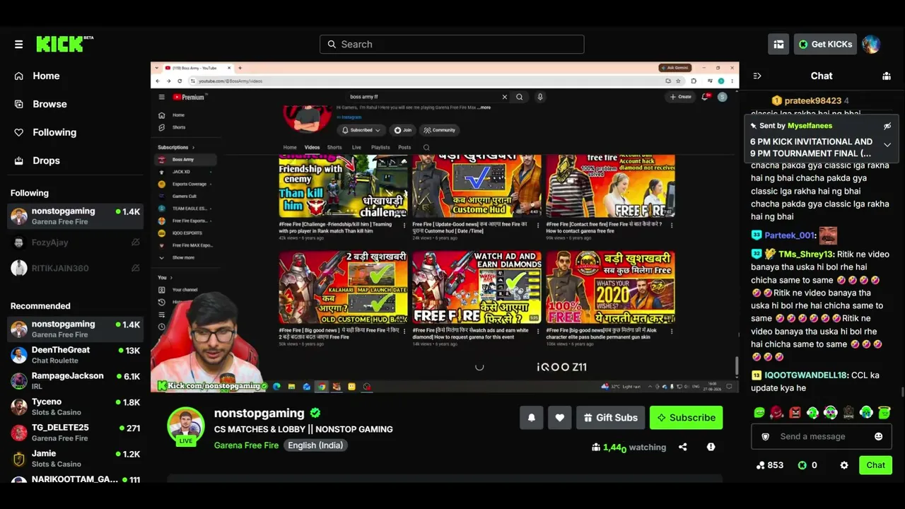
Task: Click the Gift Subs button
Action: point(610,418)
